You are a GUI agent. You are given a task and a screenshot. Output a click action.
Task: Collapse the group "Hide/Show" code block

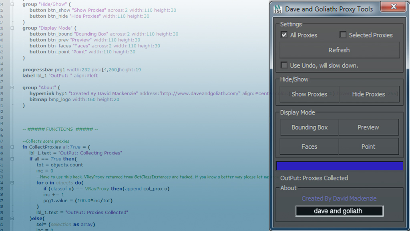[x=12, y=4]
